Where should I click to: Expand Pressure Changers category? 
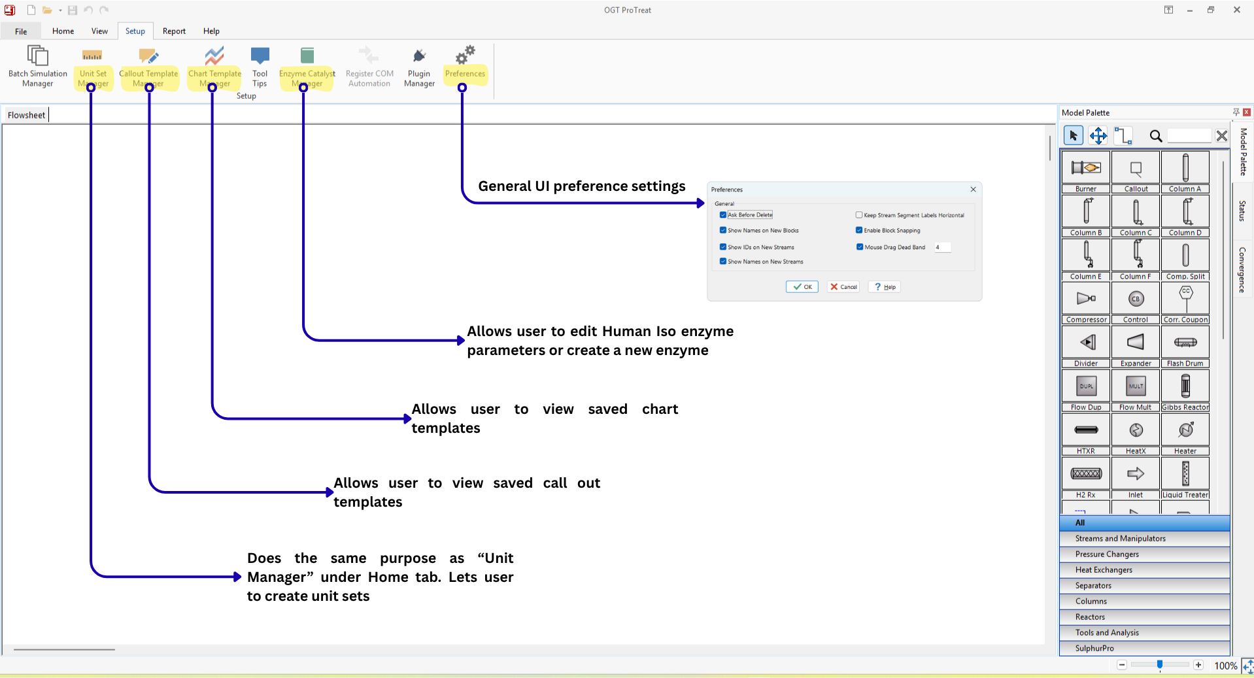tap(1144, 554)
